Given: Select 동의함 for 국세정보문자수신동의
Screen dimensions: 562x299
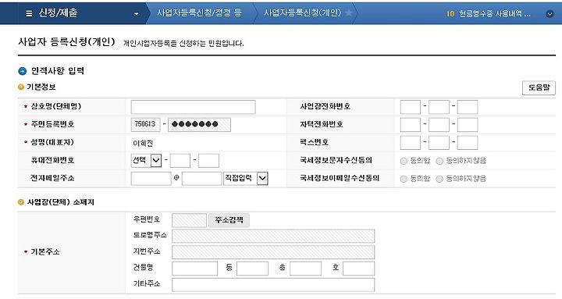Looking at the screenshot, I should coord(404,161).
